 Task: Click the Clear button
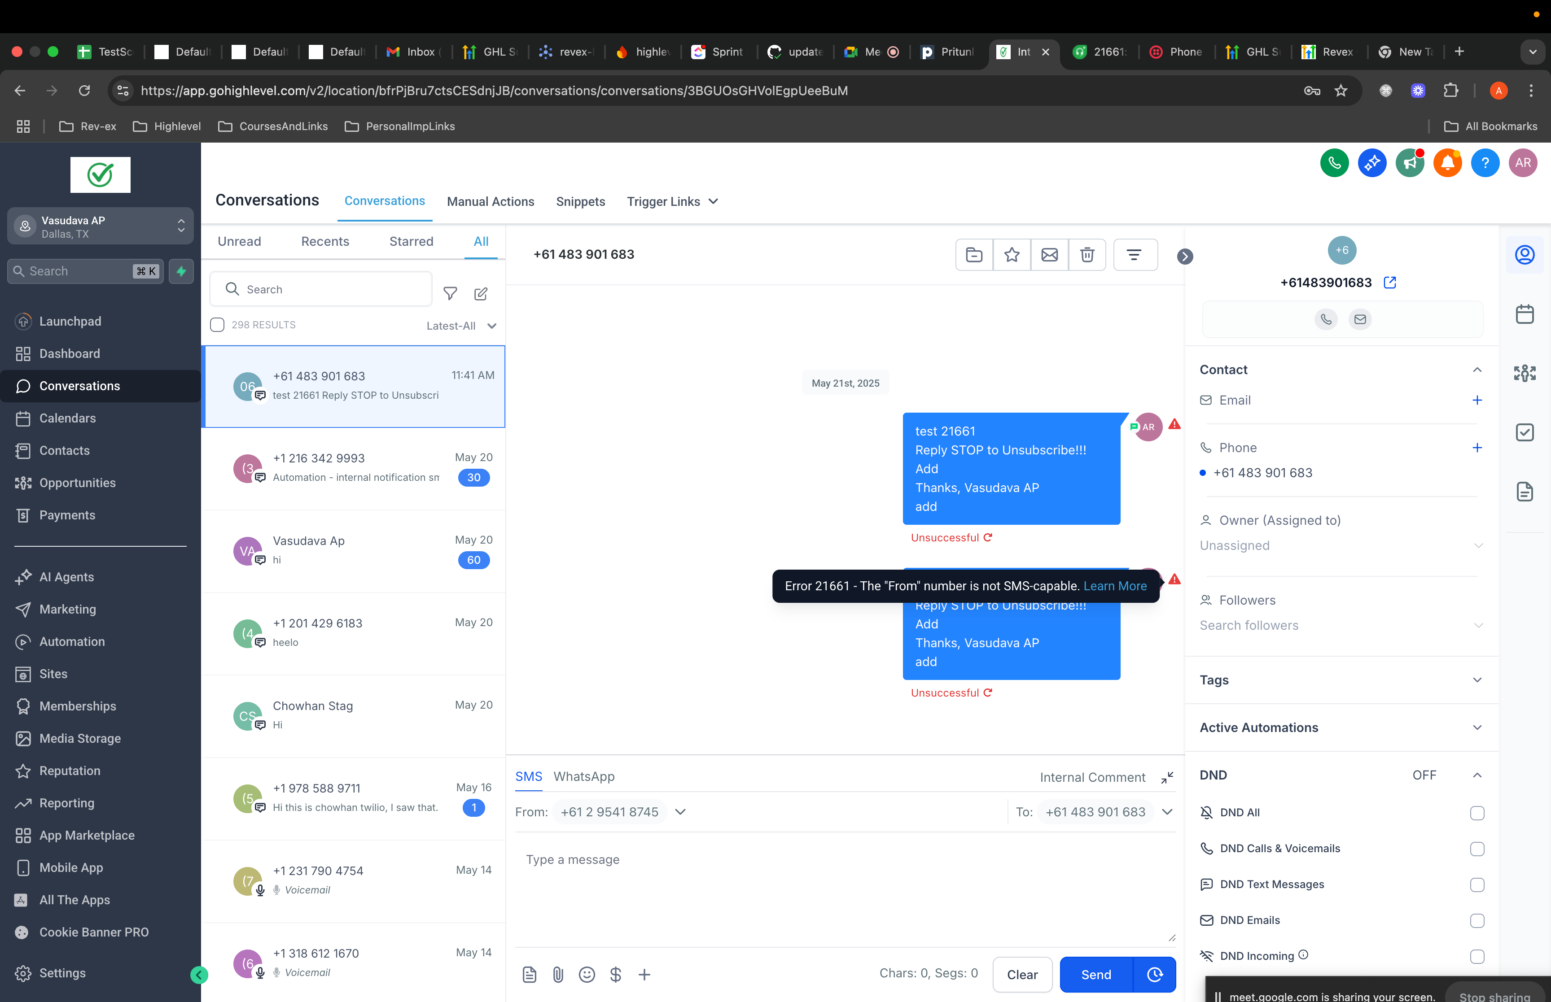point(1022,974)
